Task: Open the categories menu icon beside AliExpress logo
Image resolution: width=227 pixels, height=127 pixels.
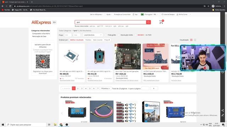Action: tap(54, 22)
